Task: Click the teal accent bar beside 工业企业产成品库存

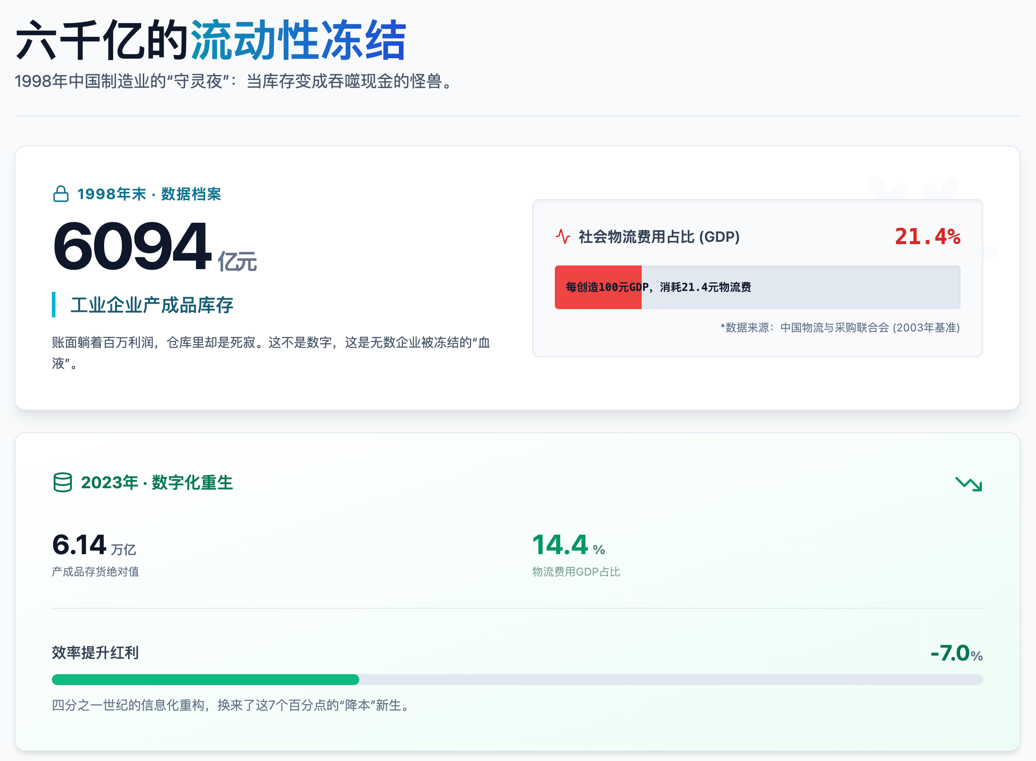Action: [54, 304]
